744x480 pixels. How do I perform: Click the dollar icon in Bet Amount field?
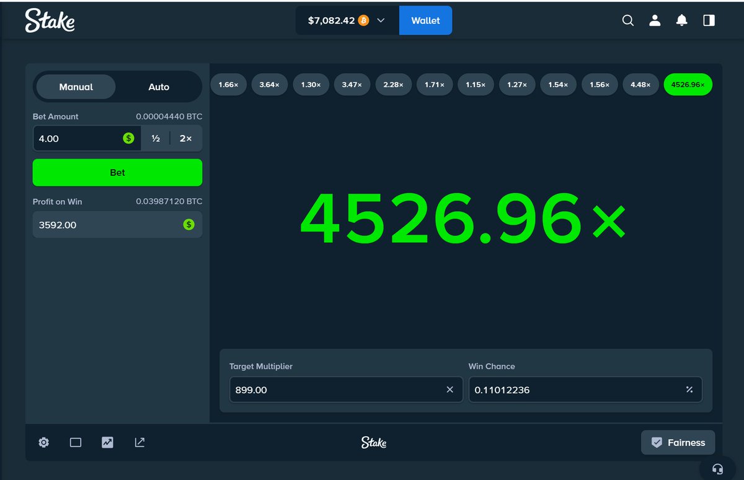click(x=128, y=138)
